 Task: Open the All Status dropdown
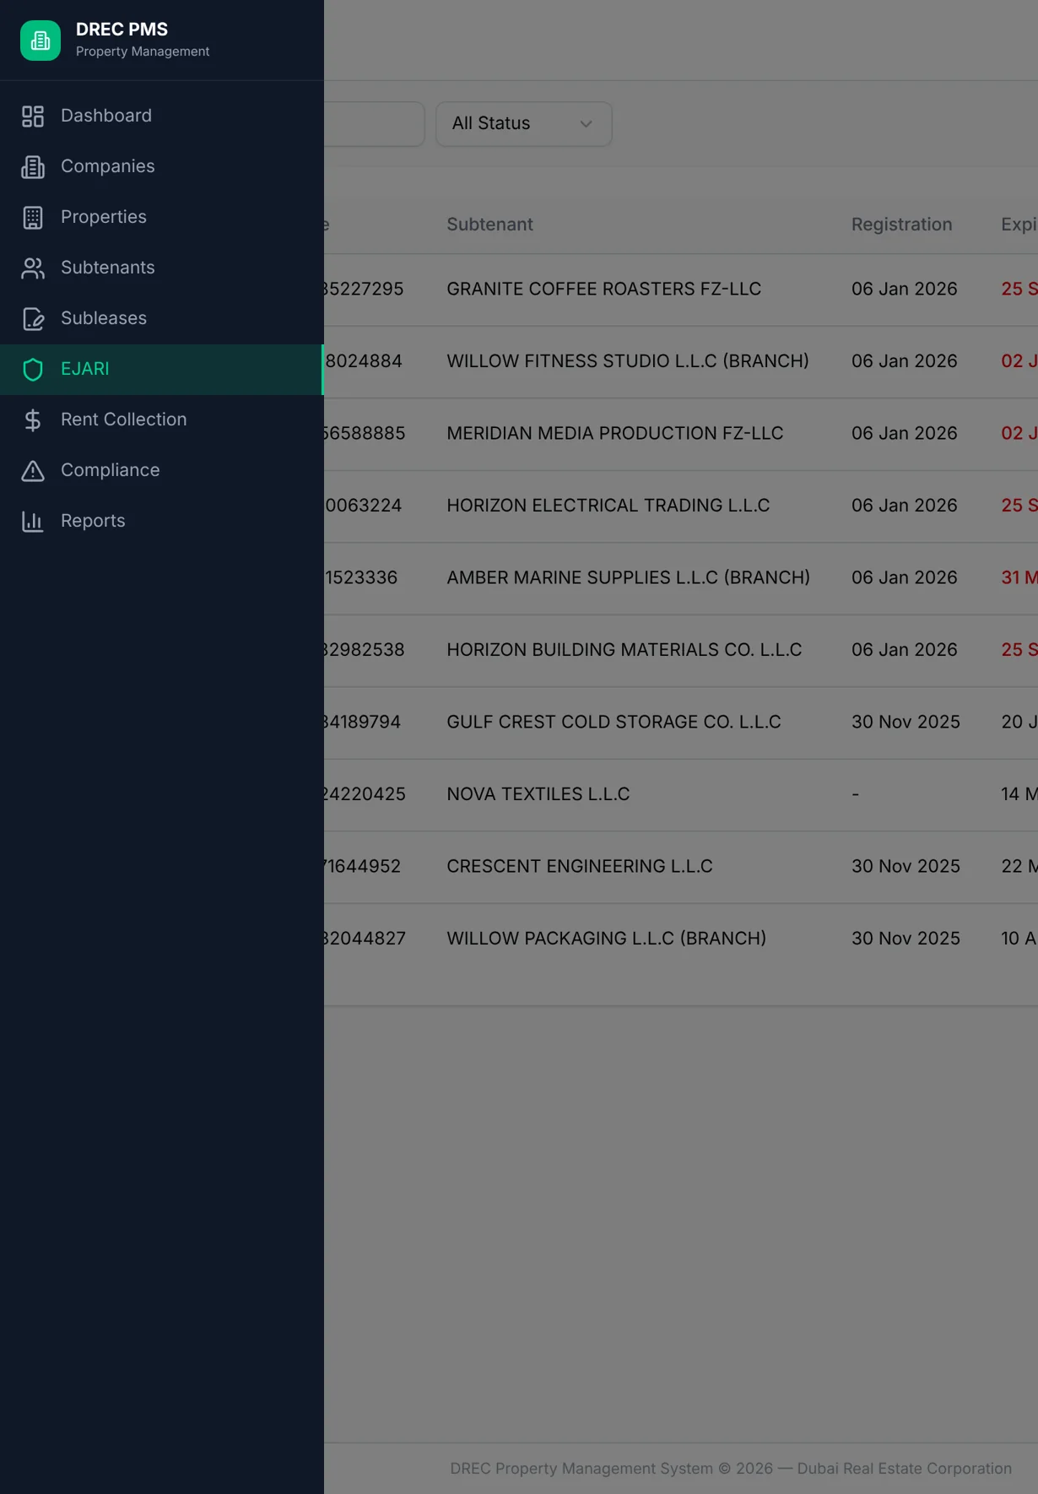click(x=523, y=124)
